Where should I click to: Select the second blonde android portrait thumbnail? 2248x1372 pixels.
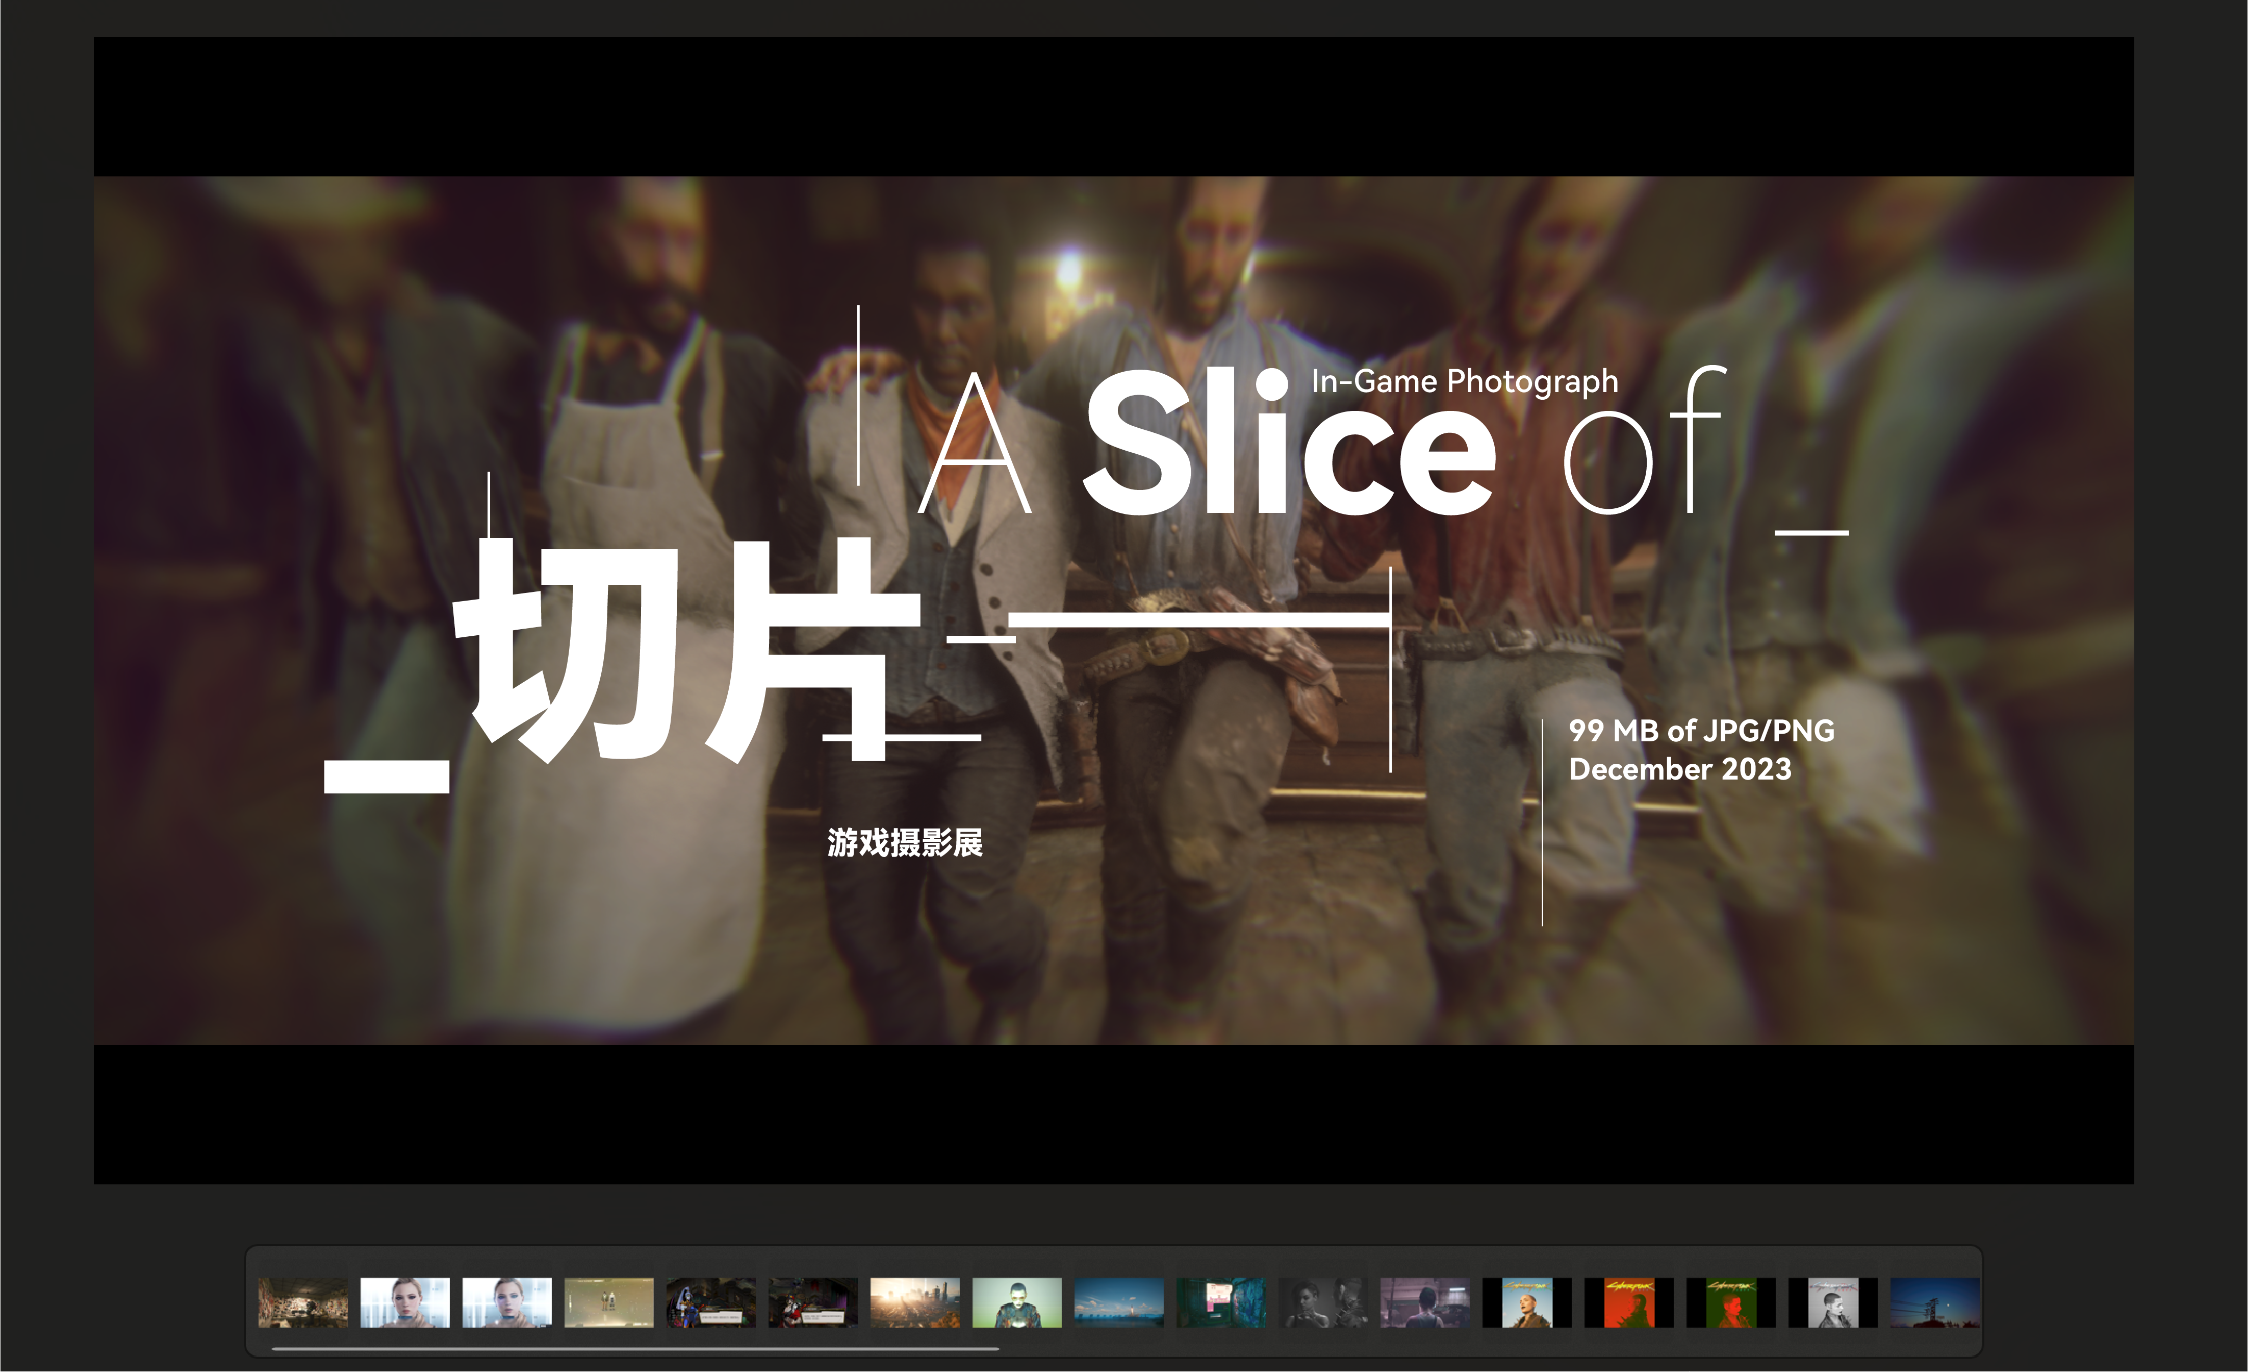pos(507,1302)
